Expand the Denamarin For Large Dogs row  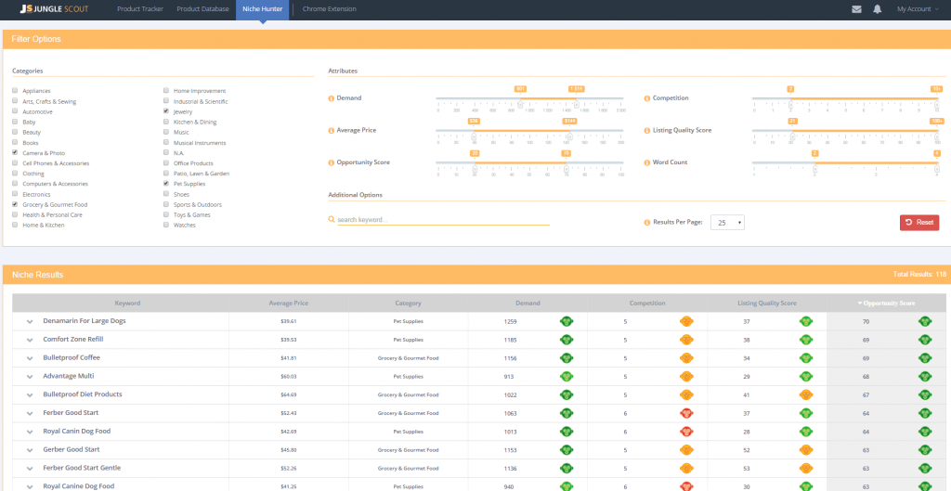tap(30, 321)
